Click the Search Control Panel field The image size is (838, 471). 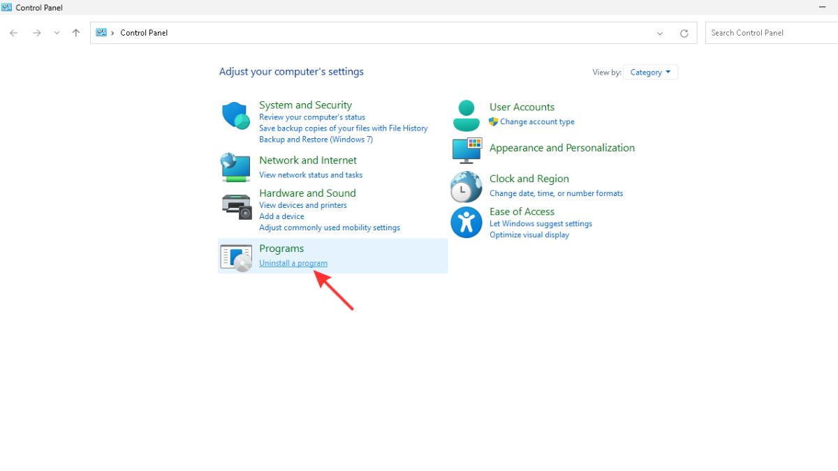(772, 33)
